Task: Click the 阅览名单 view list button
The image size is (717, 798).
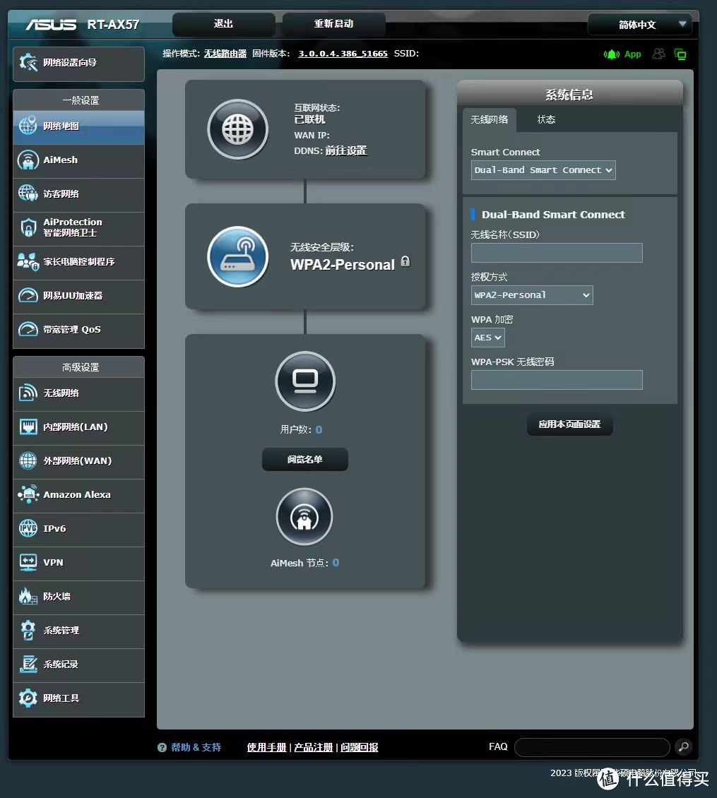Action: pyautogui.click(x=305, y=460)
